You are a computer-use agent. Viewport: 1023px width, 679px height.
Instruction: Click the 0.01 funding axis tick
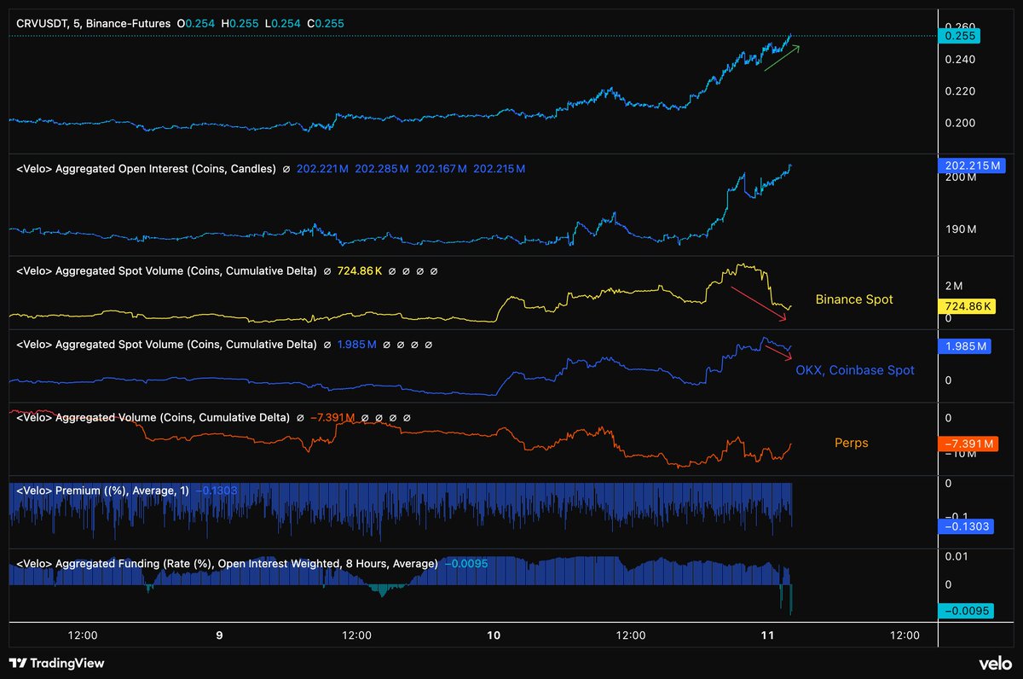tap(957, 556)
